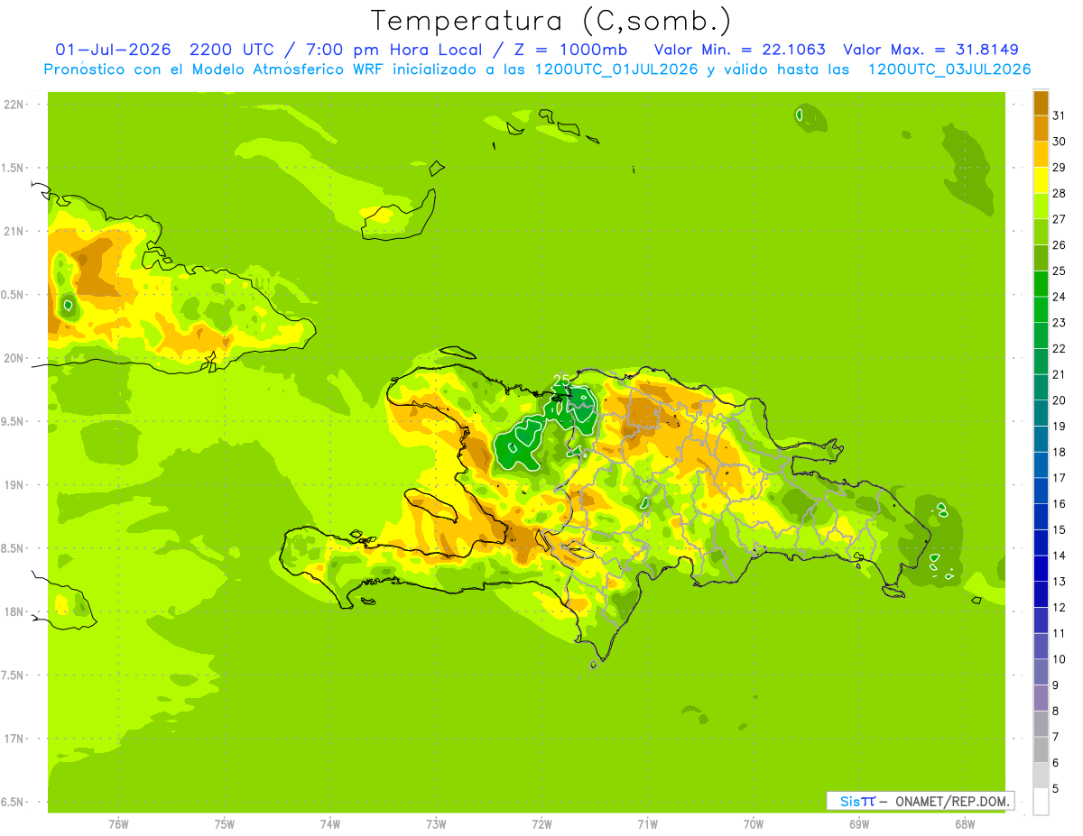Screen dimensions: 1083x836
Task: Click the "68W" longitude label
Action: click(x=965, y=824)
